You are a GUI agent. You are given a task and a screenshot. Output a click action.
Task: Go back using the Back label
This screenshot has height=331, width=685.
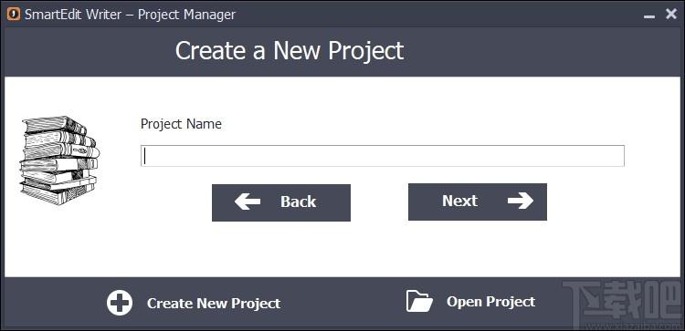[299, 202]
